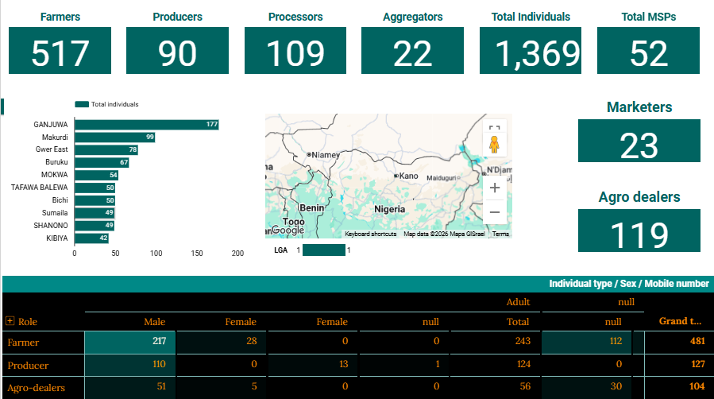Image resolution: width=714 pixels, height=399 pixels.
Task: Select the Agro-dealers row label
Action: 36,388
